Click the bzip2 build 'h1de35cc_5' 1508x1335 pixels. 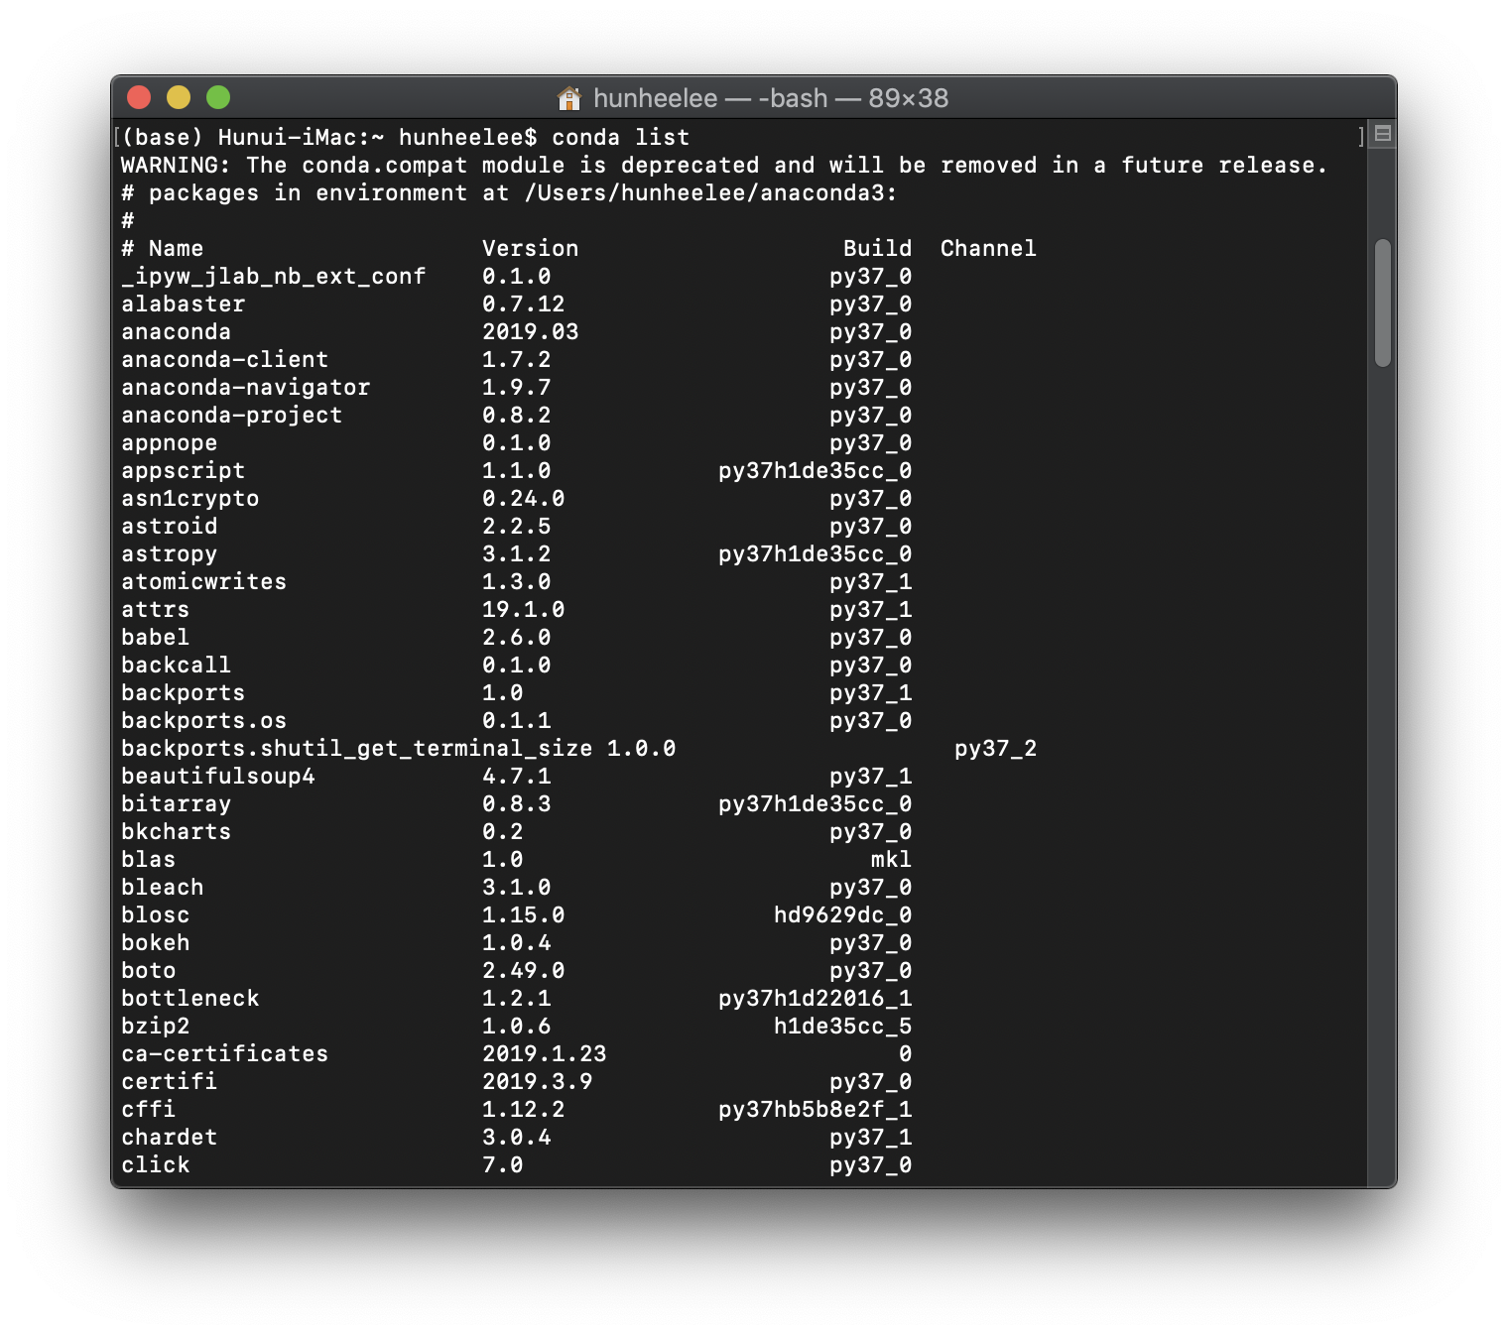click(843, 1026)
